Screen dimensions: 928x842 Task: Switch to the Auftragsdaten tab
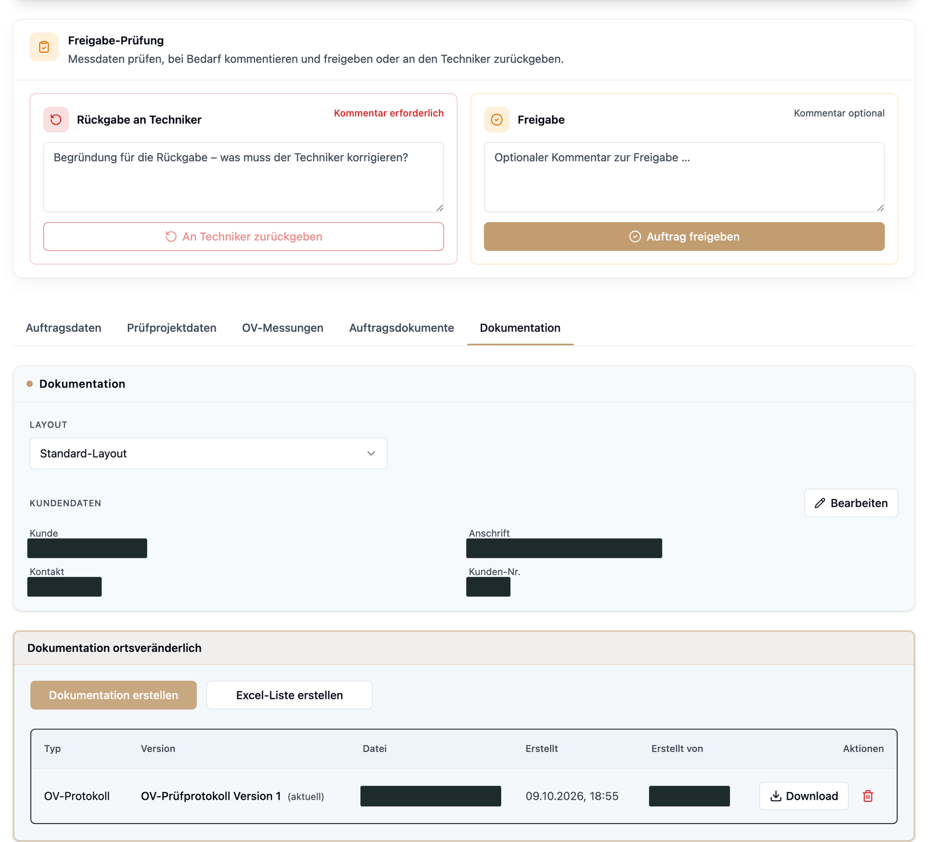tap(64, 328)
